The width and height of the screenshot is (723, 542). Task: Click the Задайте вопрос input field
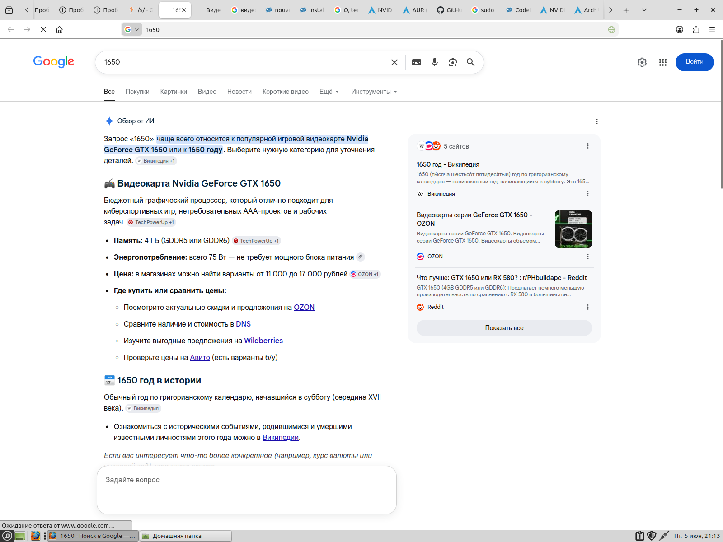pos(247,490)
